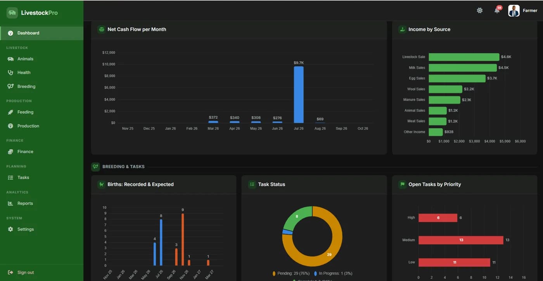Open the theme settings gear in top bar
Viewport: 543px width, 281px height.
pos(480,10)
